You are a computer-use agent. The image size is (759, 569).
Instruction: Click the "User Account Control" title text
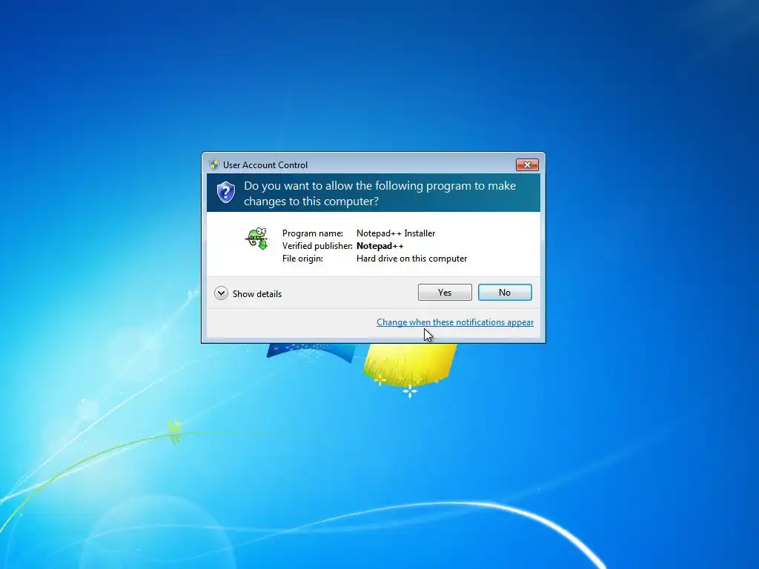click(x=265, y=165)
